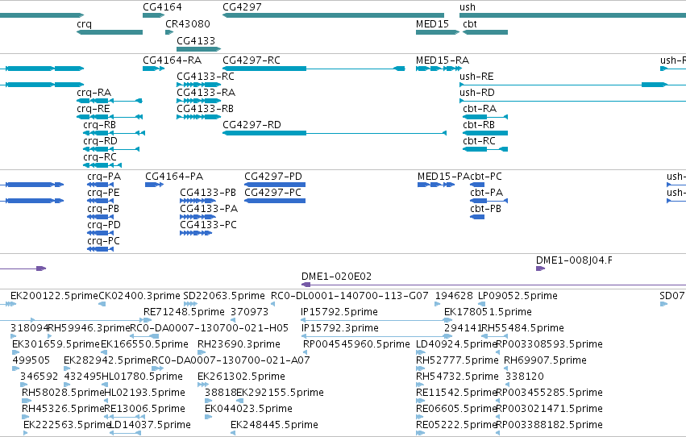The image size is (686, 437).
Task: Select the cbt gene label
Action: click(x=470, y=23)
